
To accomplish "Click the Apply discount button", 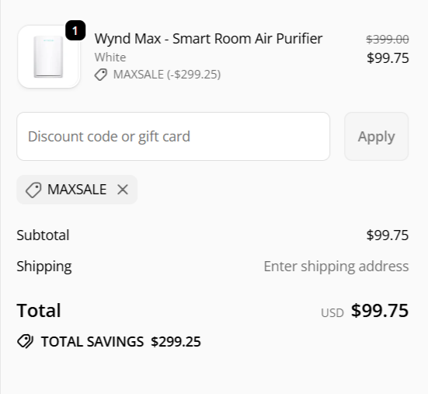I will point(376,136).
